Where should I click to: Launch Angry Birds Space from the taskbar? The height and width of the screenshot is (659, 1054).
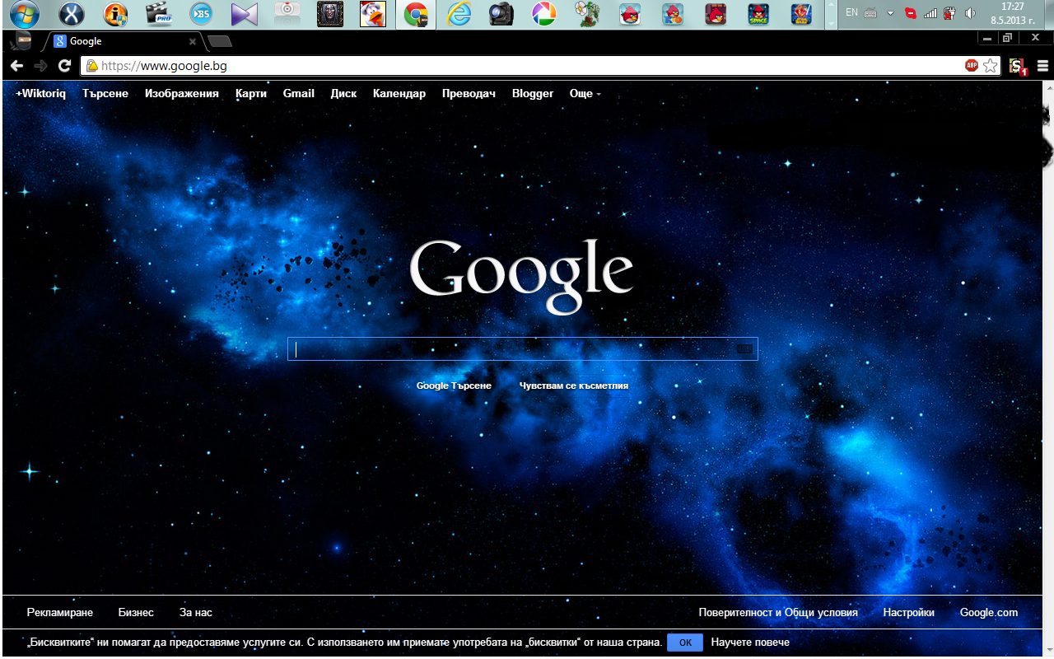(x=758, y=14)
